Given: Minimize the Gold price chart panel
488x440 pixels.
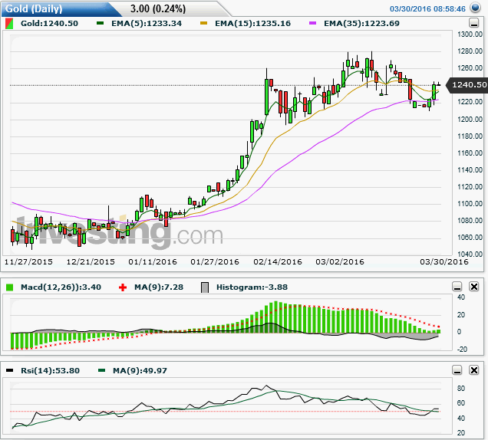Looking at the screenshot, I should 473,23.
